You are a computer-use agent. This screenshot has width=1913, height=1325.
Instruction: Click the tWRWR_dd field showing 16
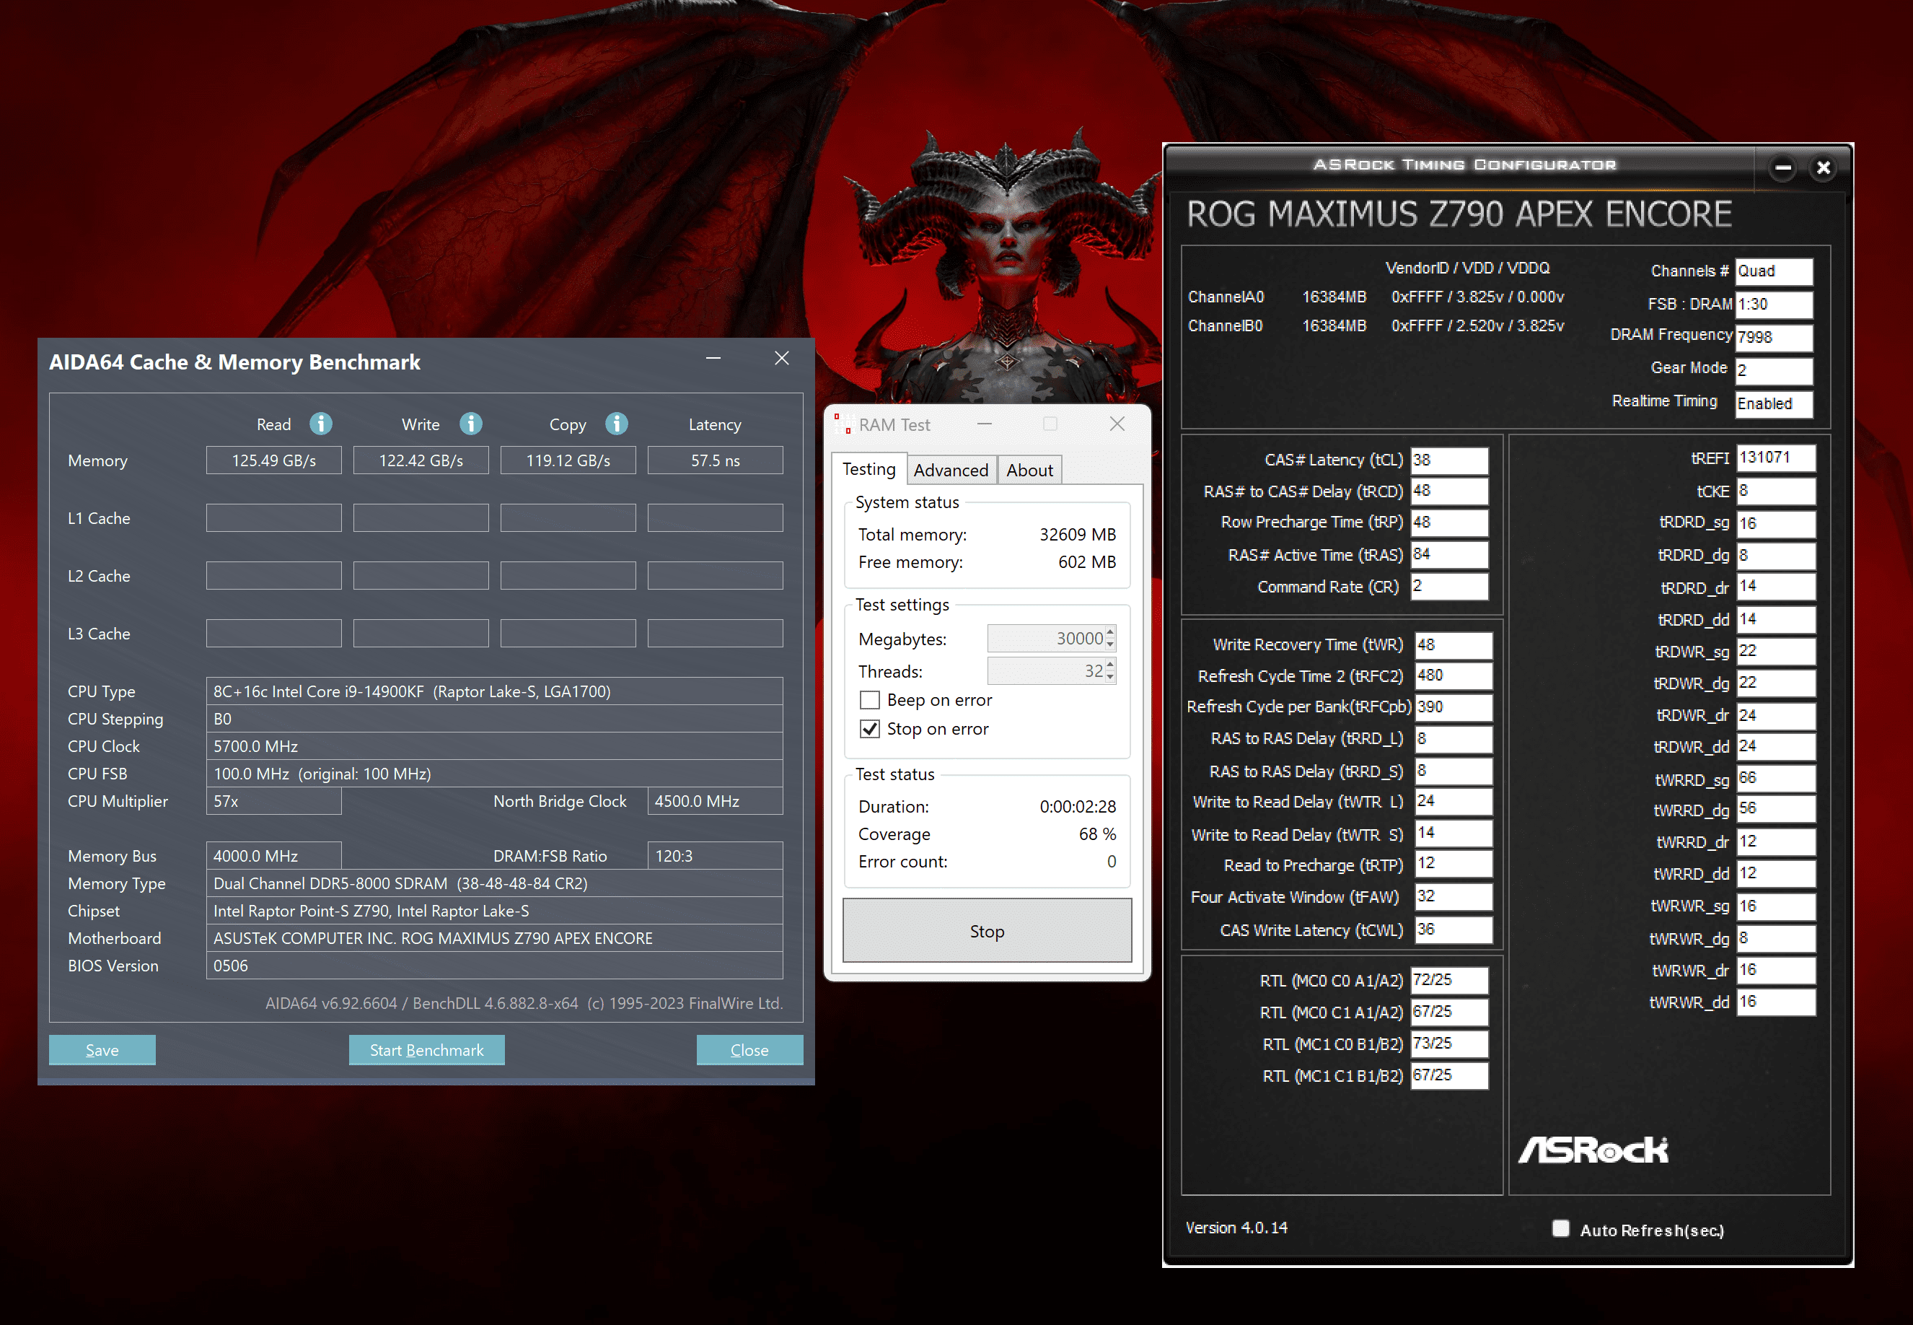[x=1776, y=1002]
